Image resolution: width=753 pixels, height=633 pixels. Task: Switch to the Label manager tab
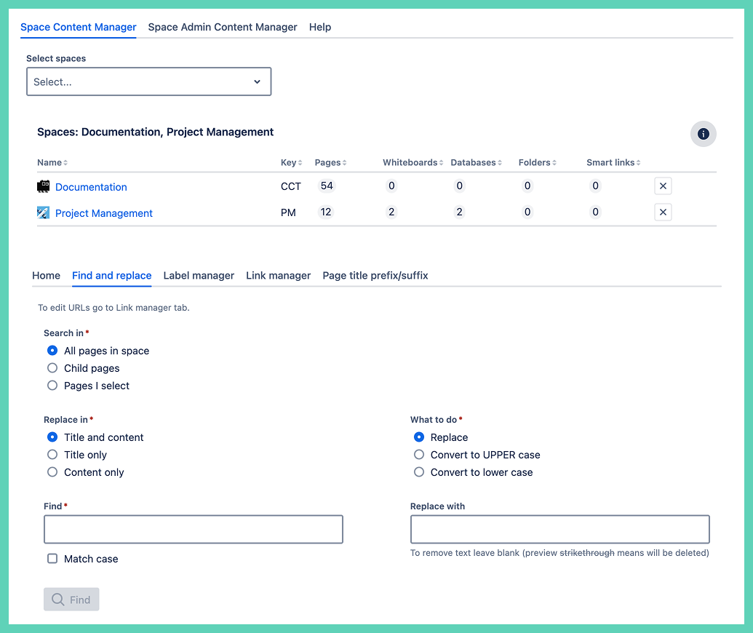point(199,276)
